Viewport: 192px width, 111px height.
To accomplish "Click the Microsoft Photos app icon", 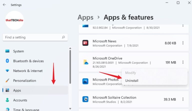I will (85, 81).
